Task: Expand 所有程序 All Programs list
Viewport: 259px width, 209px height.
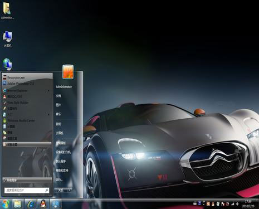Action: [x=27, y=180]
